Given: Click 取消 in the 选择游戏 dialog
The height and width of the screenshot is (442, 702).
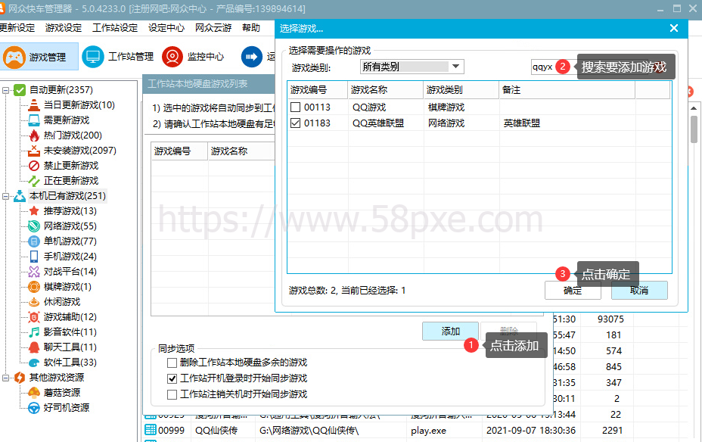Looking at the screenshot, I should pyautogui.click(x=639, y=291).
